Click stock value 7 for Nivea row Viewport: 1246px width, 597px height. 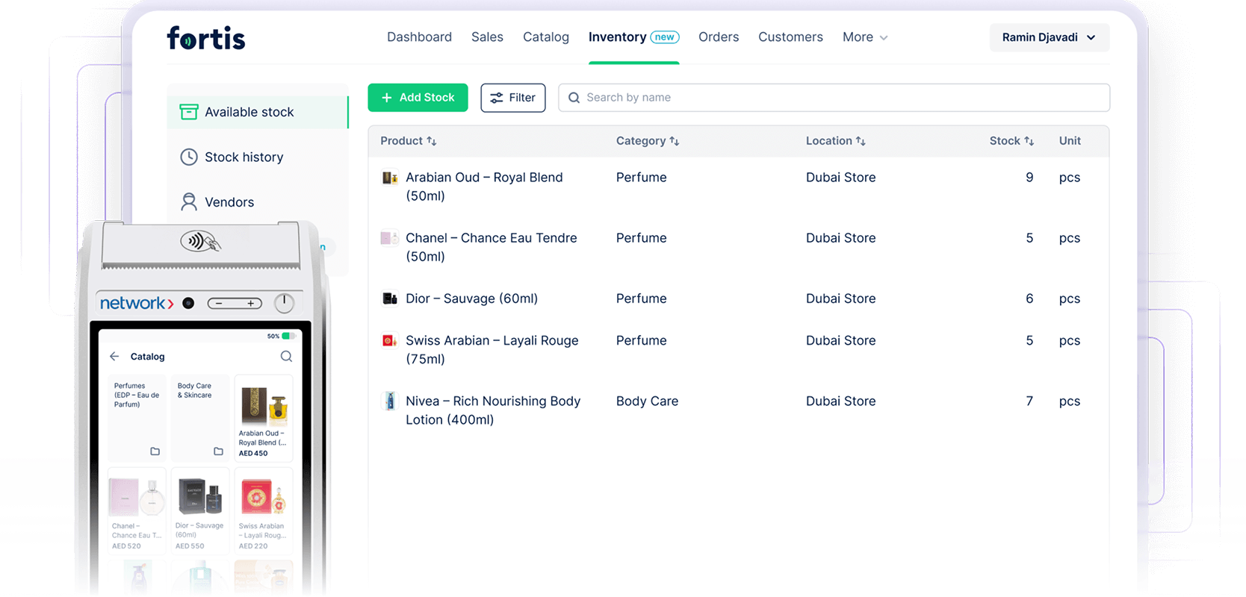tap(1029, 401)
